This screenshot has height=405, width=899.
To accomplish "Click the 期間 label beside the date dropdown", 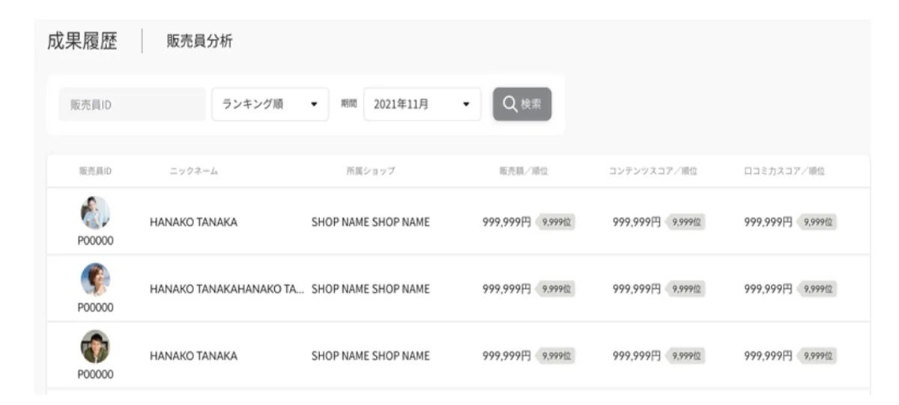I will [348, 104].
